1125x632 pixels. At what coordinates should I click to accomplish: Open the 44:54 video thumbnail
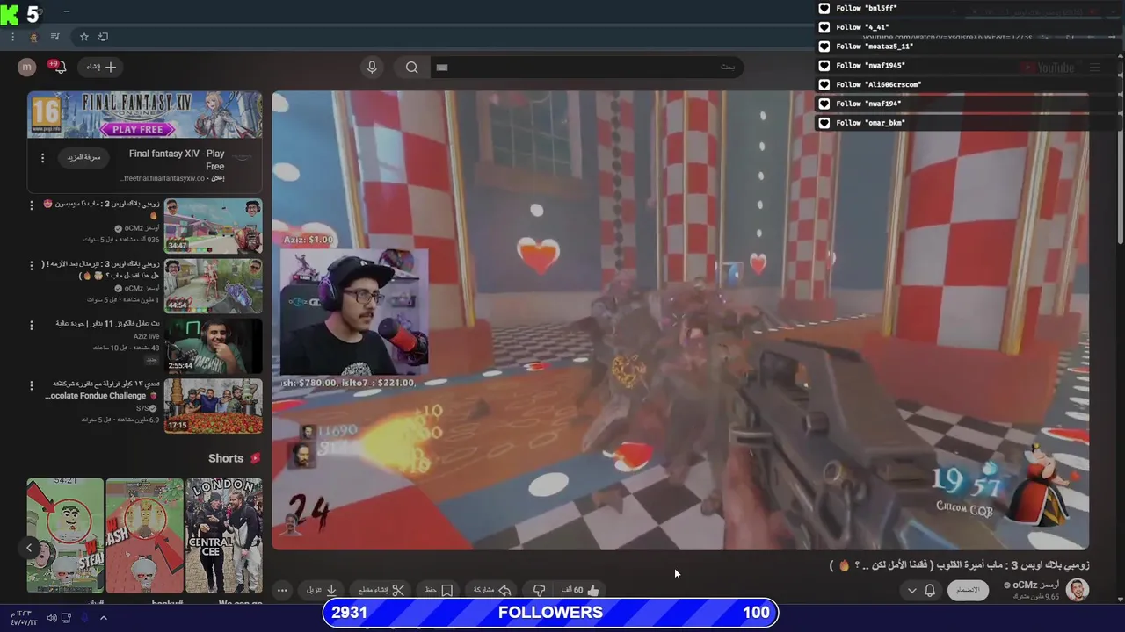(214, 285)
